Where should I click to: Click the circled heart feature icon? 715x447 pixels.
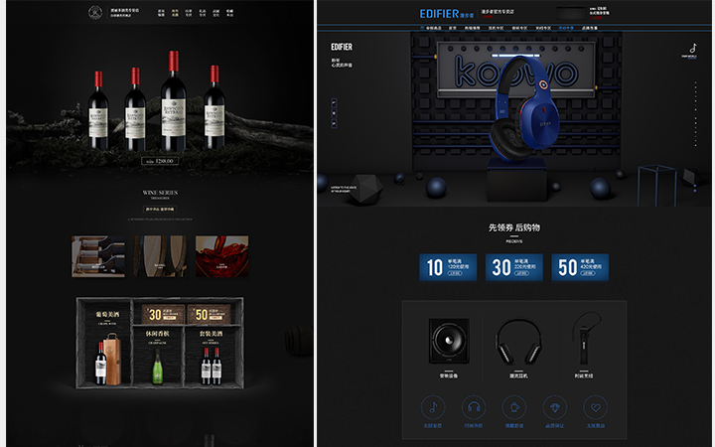coord(595,407)
